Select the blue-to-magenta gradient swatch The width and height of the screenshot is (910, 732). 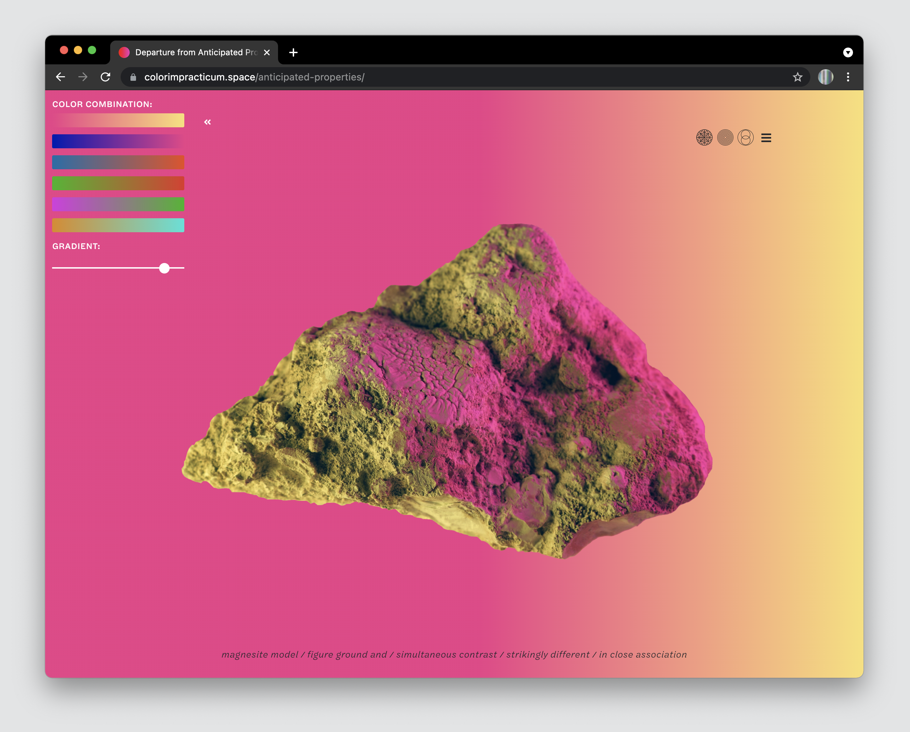pos(118,141)
